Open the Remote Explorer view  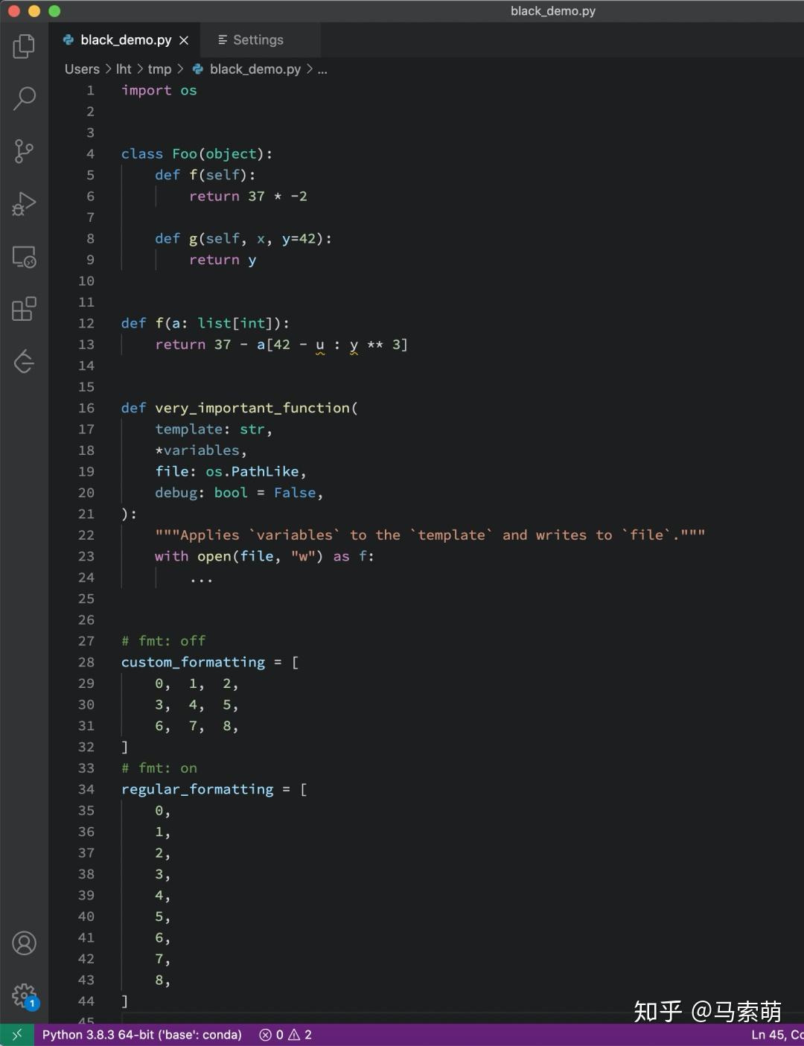25,257
